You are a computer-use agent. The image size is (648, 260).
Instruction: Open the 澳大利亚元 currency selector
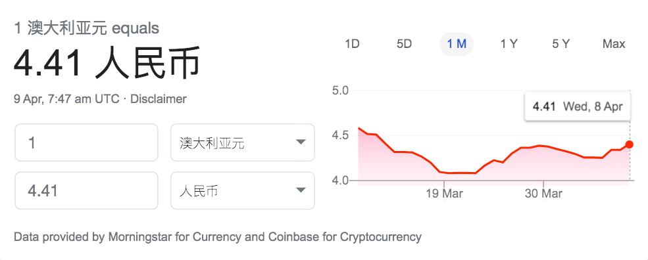(243, 142)
